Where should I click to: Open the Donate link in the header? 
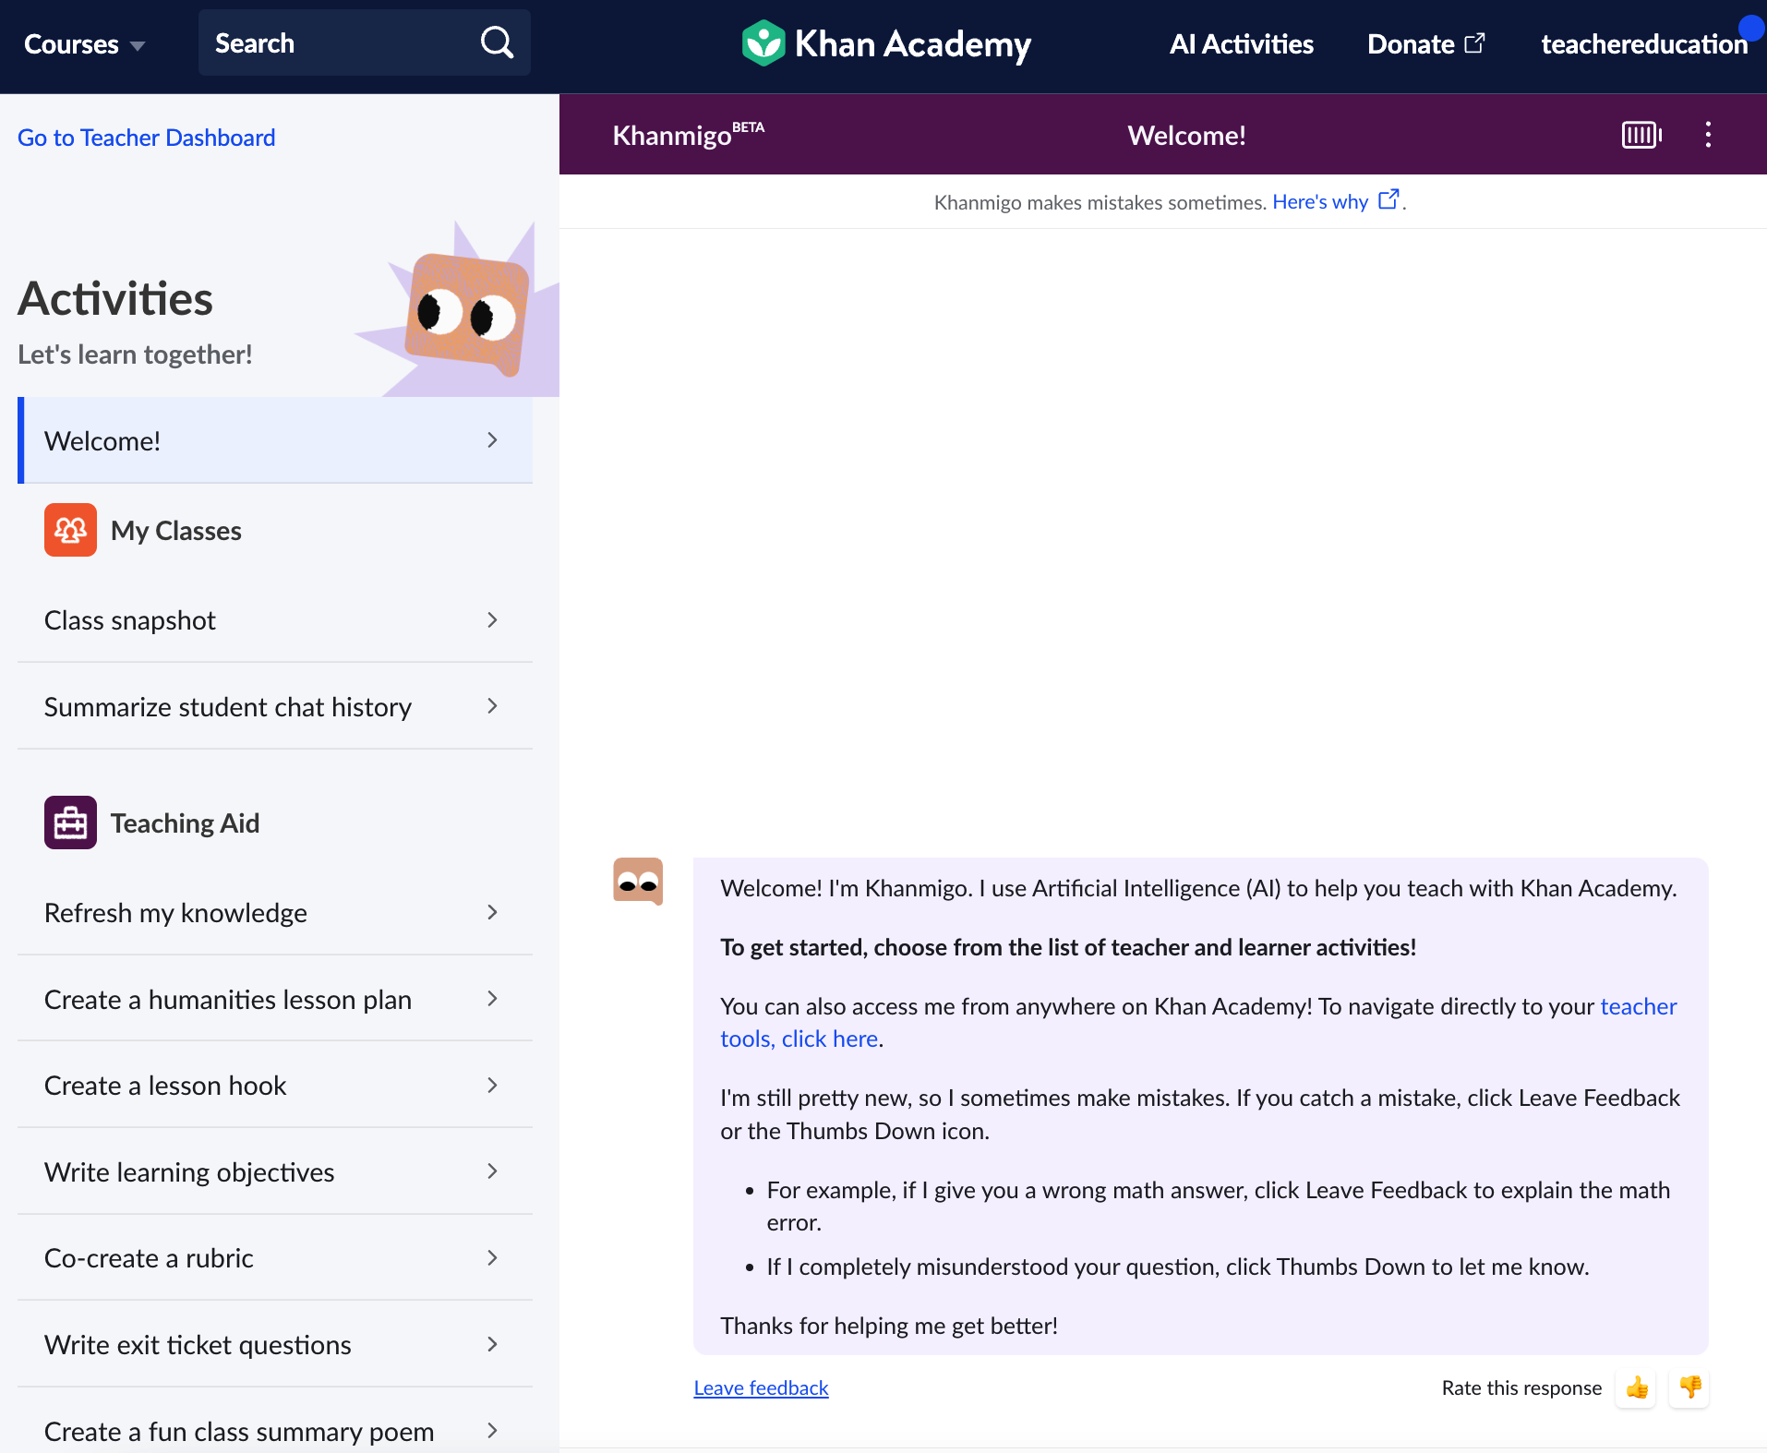(x=1425, y=44)
